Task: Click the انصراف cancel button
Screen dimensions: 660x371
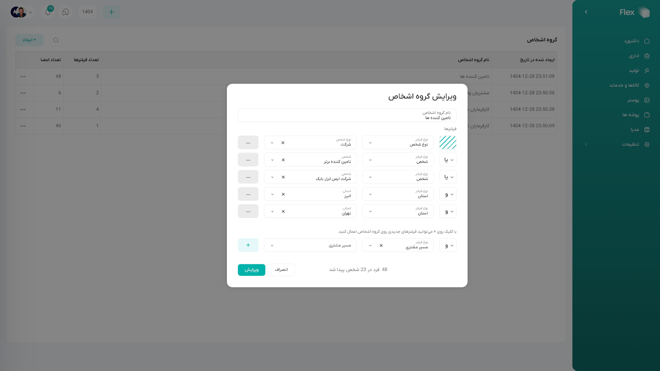Action: [281, 270]
